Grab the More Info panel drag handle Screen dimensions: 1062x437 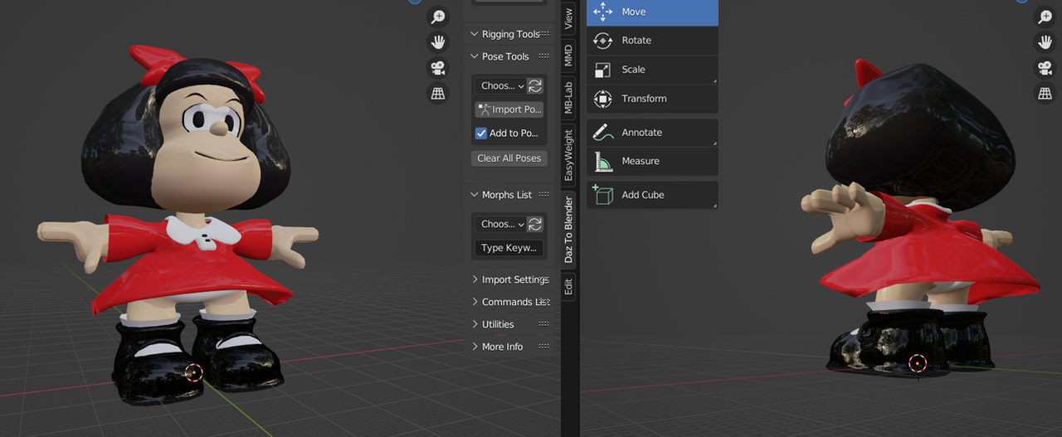coord(543,347)
